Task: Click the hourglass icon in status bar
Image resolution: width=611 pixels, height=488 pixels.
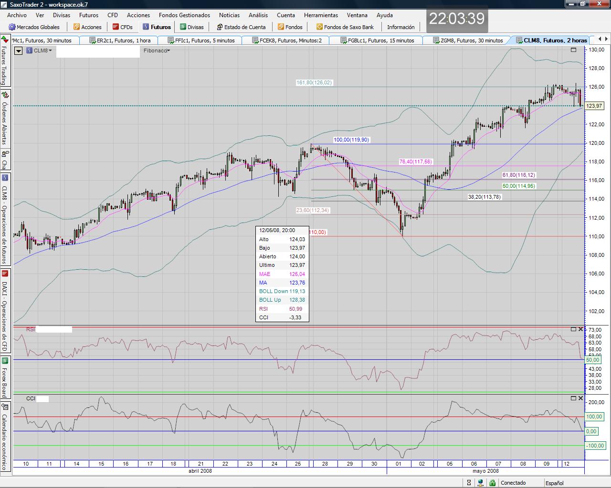Action: tap(470, 483)
